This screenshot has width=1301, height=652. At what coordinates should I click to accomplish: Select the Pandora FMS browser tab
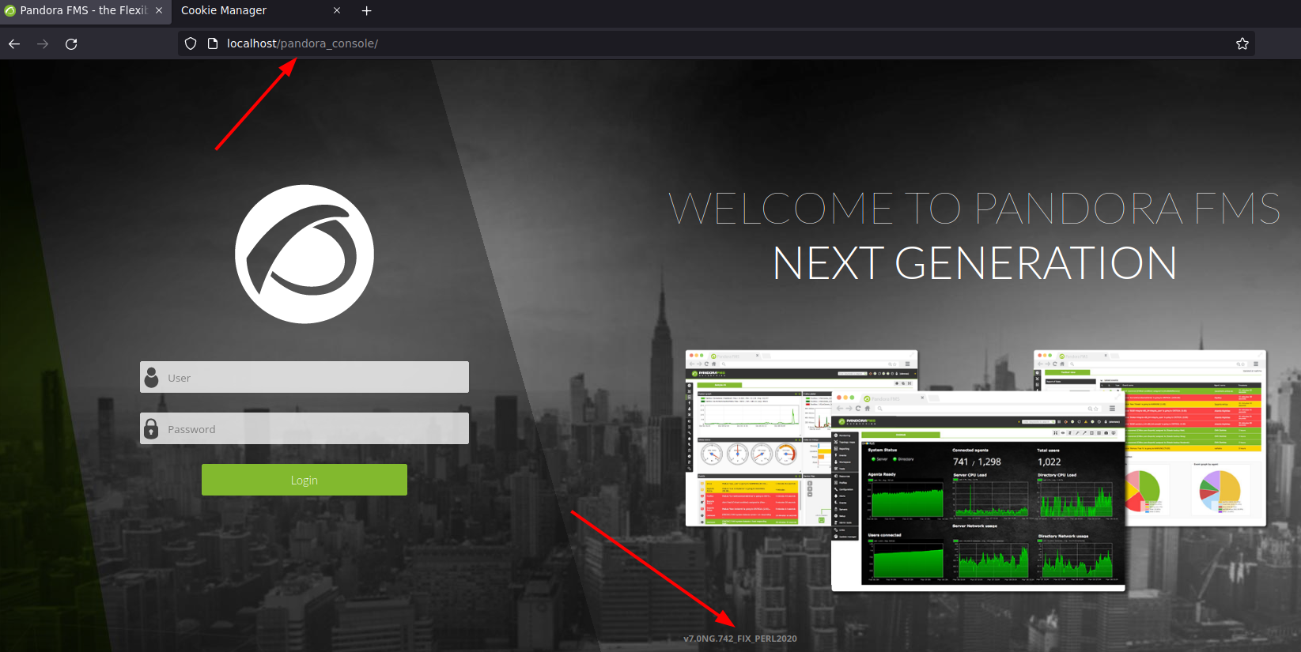pos(85,11)
